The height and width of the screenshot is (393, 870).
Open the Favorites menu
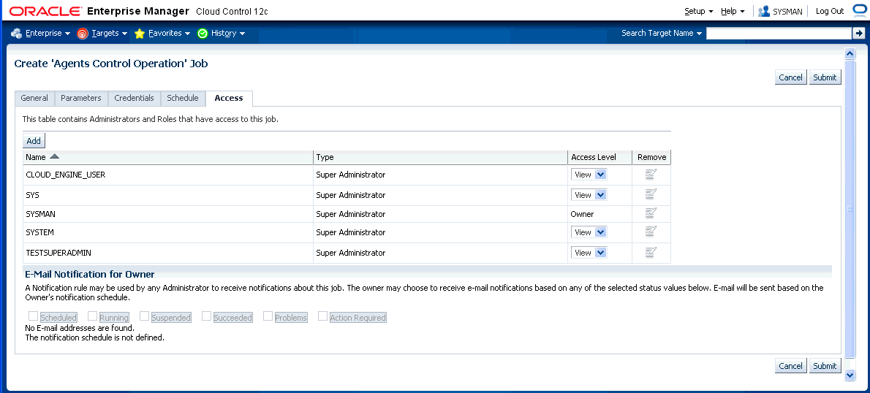pyautogui.click(x=169, y=34)
